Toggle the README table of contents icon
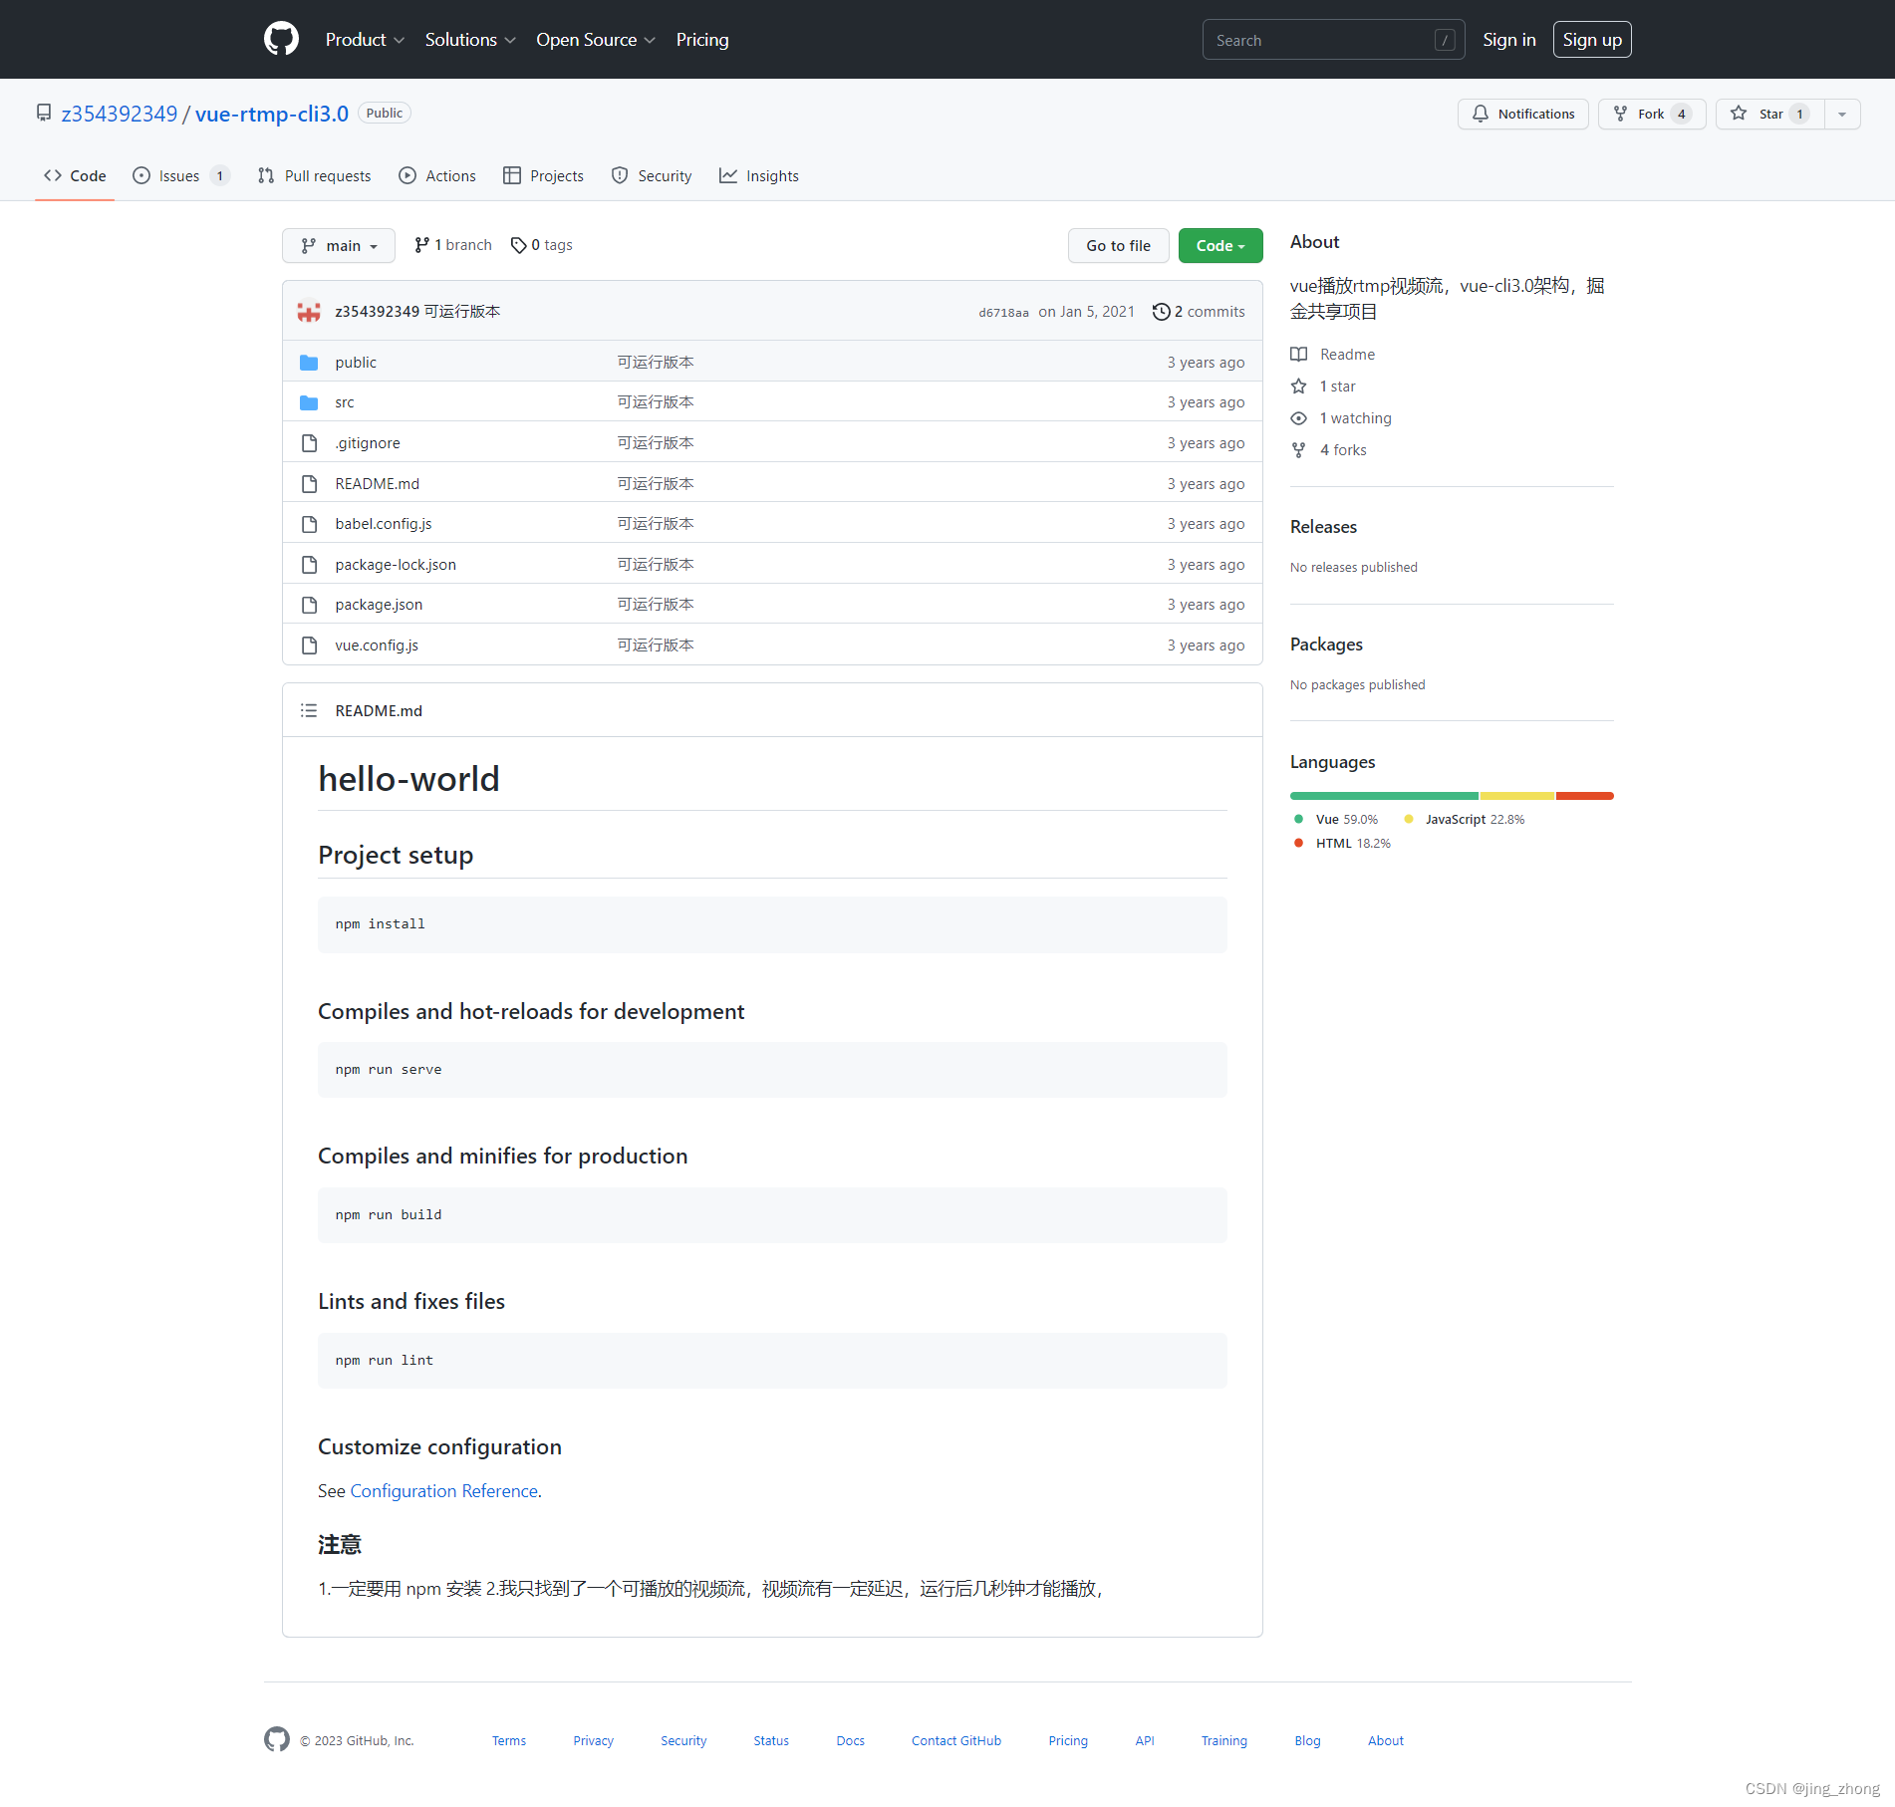The image size is (1895, 1807). tap(309, 710)
